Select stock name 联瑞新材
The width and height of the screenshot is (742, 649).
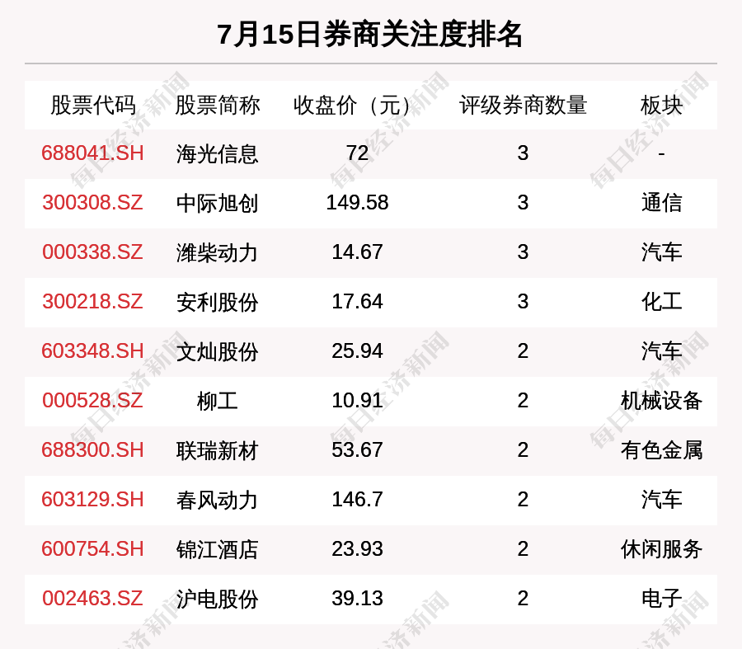coord(217,451)
